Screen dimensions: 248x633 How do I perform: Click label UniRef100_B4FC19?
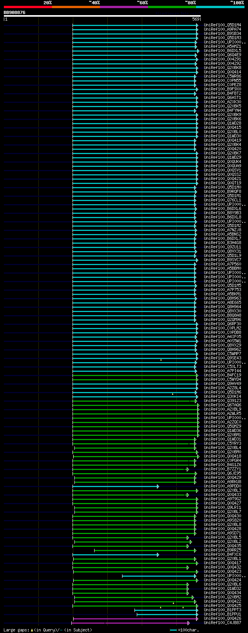[x=222, y=375]
